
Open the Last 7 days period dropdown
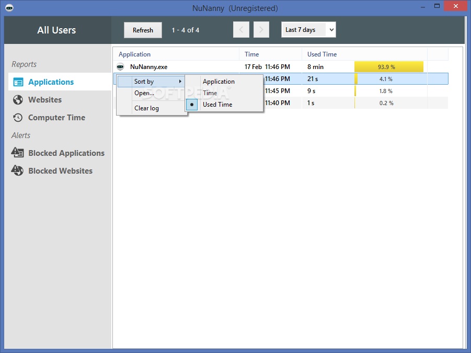click(x=308, y=30)
